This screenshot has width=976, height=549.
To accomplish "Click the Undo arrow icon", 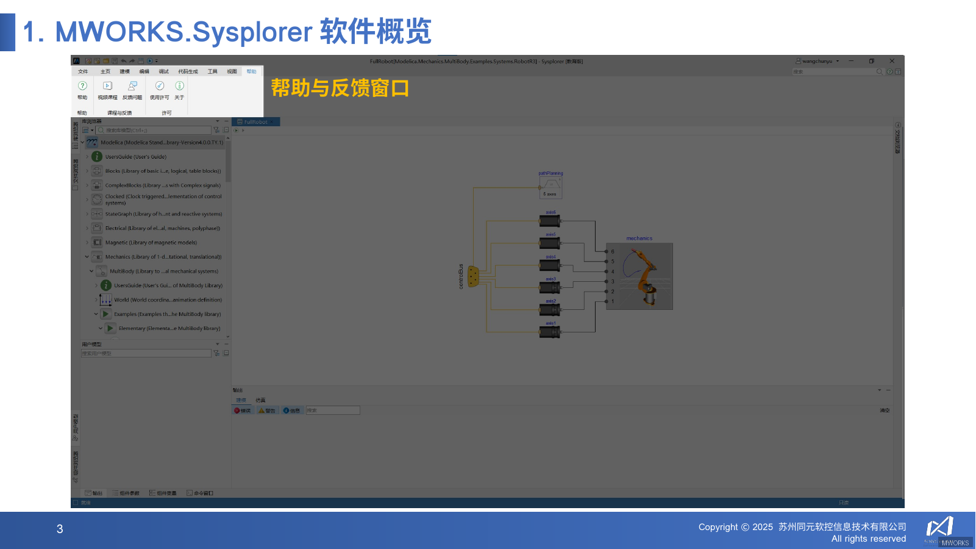I will (123, 60).
